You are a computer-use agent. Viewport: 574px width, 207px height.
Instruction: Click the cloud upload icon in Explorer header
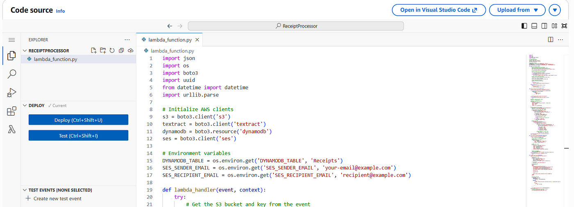130,50
